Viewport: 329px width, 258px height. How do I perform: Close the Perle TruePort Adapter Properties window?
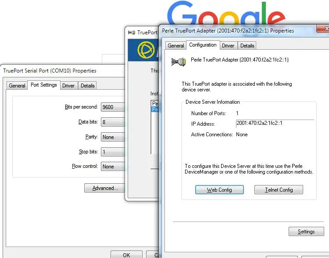(323, 29)
